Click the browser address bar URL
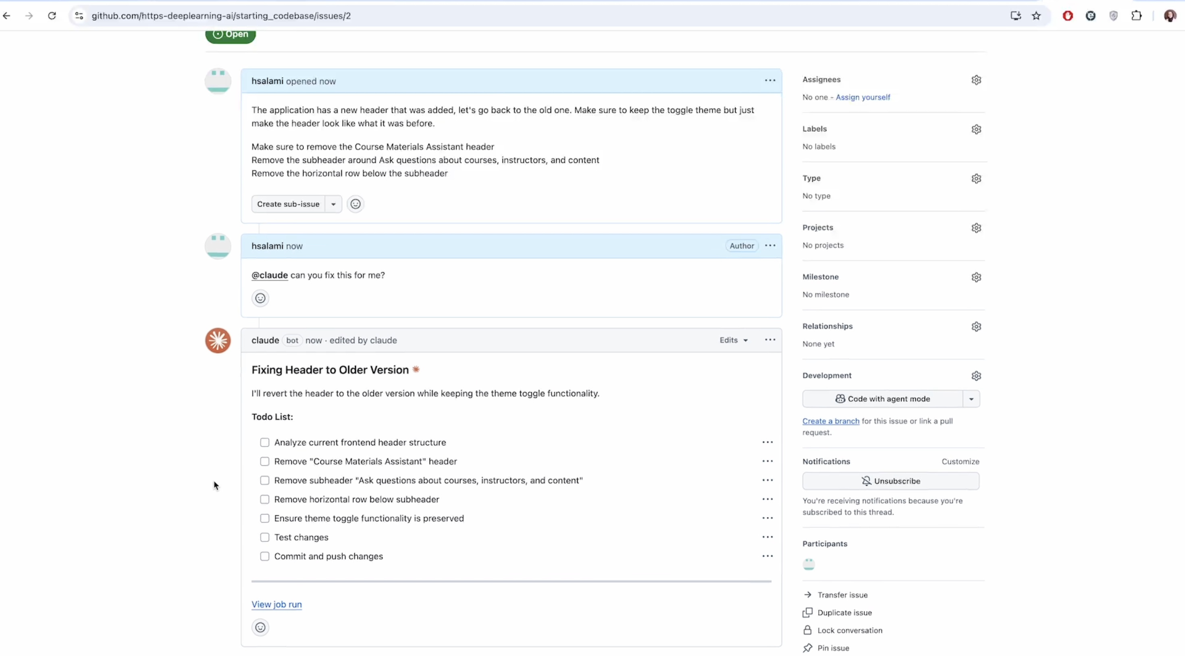The height and width of the screenshot is (656, 1185). coord(221,16)
